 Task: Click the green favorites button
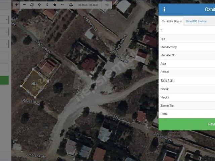187,124
